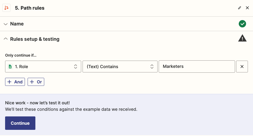The image size is (253, 136).
Task: Add an Or condition
Action: pos(36,82)
